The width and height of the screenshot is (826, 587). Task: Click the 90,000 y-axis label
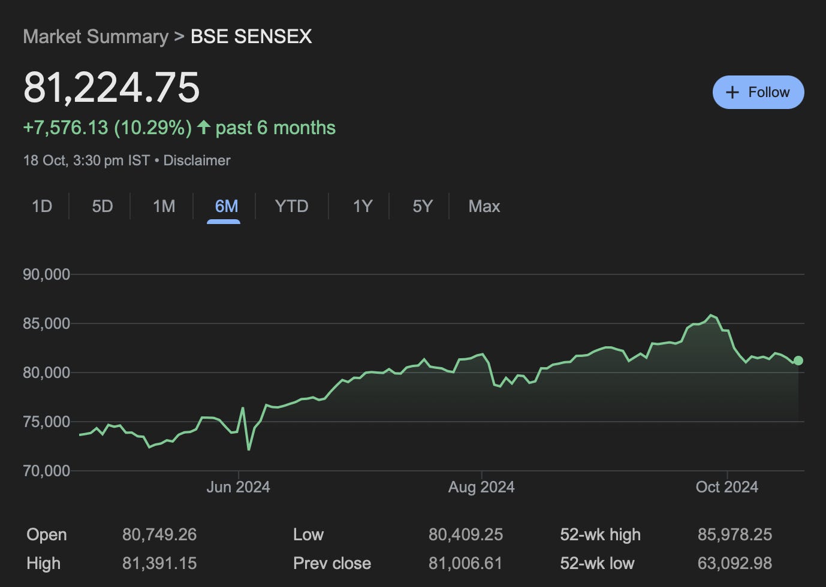click(x=46, y=274)
